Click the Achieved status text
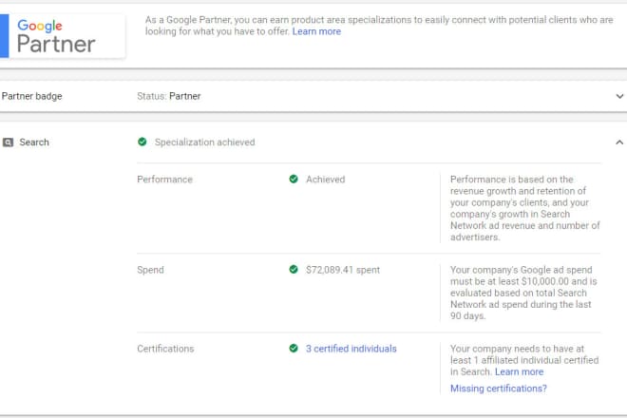 pos(326,180)
